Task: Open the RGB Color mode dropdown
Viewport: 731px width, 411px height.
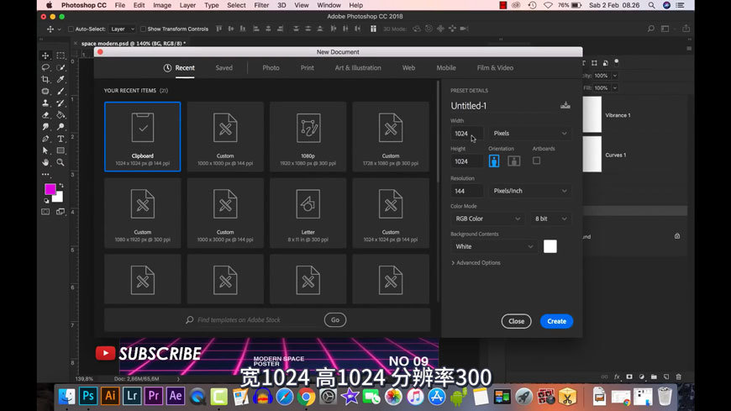Action: pyautogui.click(x=487, y=219)
